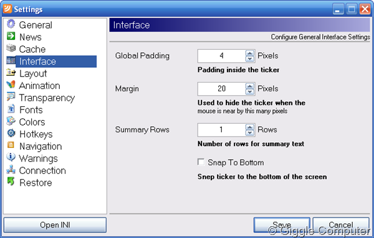Click the News green arrow icon
This screenshot has width=374, height=238.
(11, 36)
